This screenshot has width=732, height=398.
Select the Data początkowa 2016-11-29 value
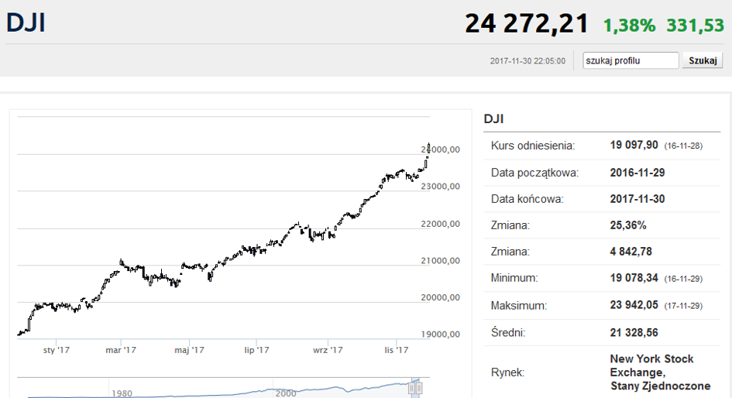click(x=637, y=173)
